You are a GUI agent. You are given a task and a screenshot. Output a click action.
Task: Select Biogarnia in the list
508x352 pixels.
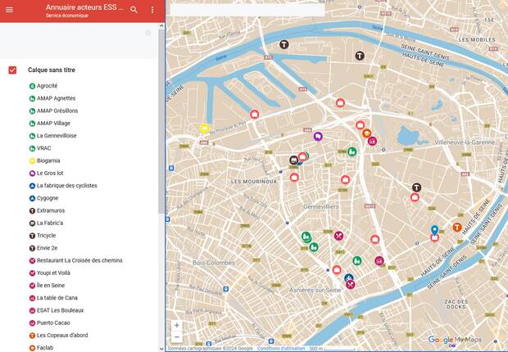48,161
